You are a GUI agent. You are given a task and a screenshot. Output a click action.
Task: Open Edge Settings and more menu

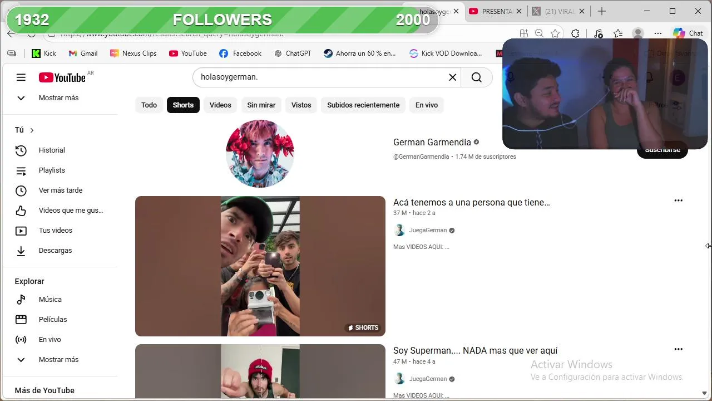click(658, 33)
